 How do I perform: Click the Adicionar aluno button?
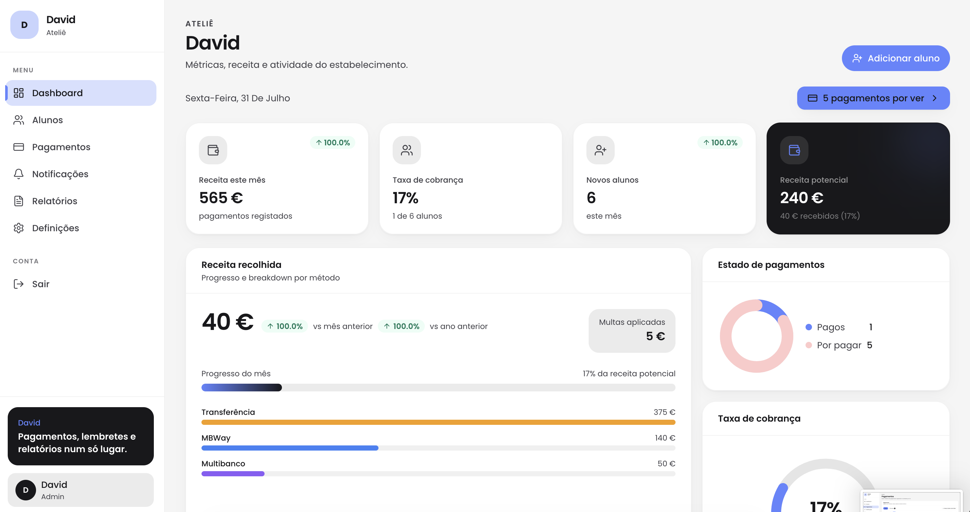(896, 58)
